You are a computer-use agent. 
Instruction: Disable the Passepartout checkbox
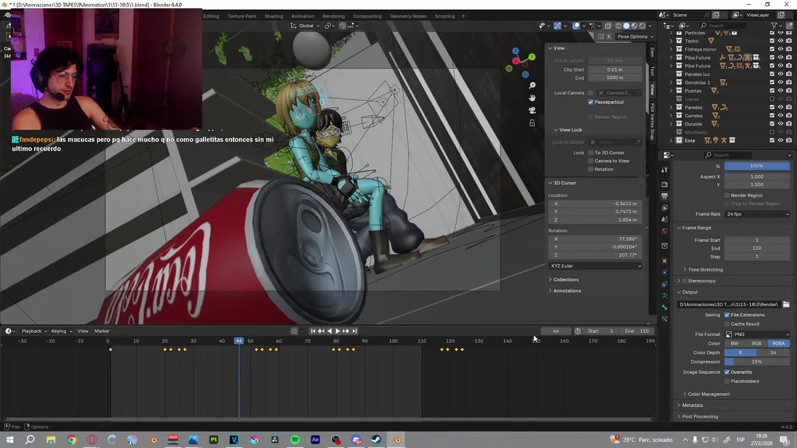[x=591, y=102]
